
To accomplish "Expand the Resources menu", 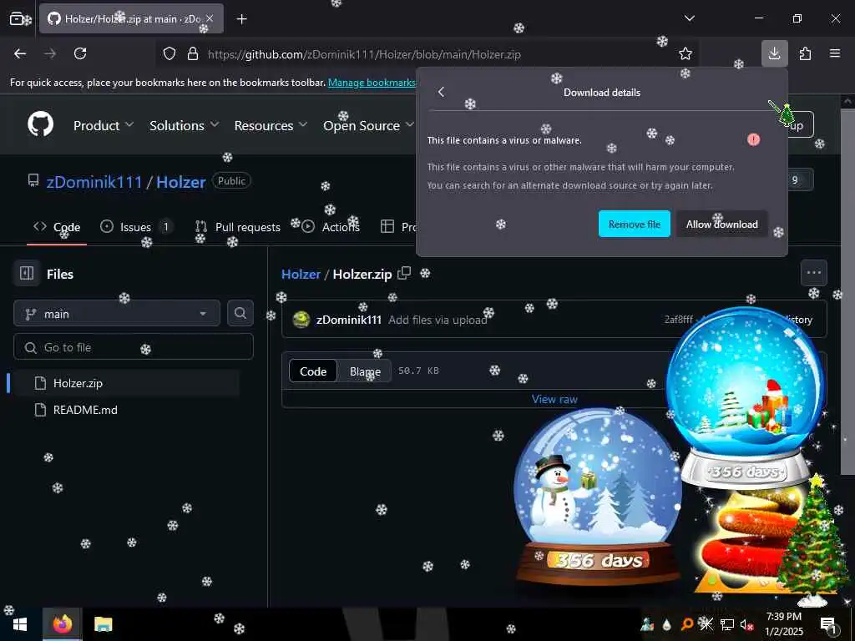I will click(271, 125).
